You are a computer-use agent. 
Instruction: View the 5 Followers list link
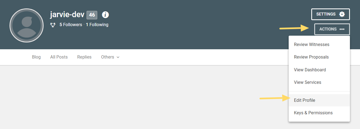tap(71, 25)
